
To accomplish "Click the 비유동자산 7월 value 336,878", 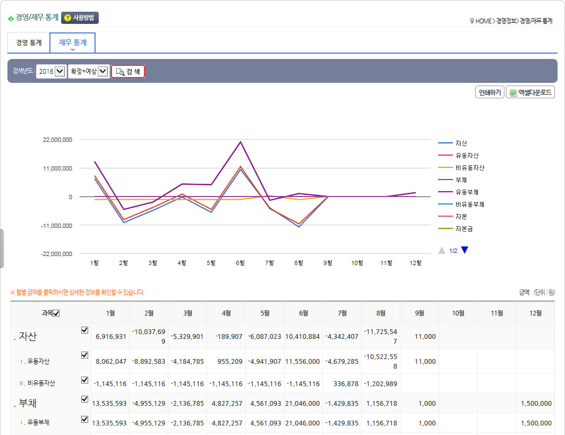I will [x=346, y=384].
